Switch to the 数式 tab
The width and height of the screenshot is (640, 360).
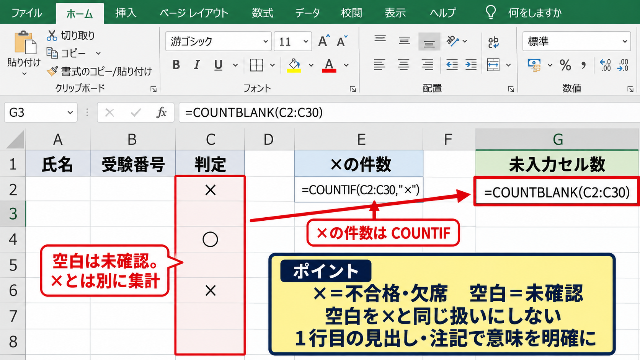coord(263,13)
